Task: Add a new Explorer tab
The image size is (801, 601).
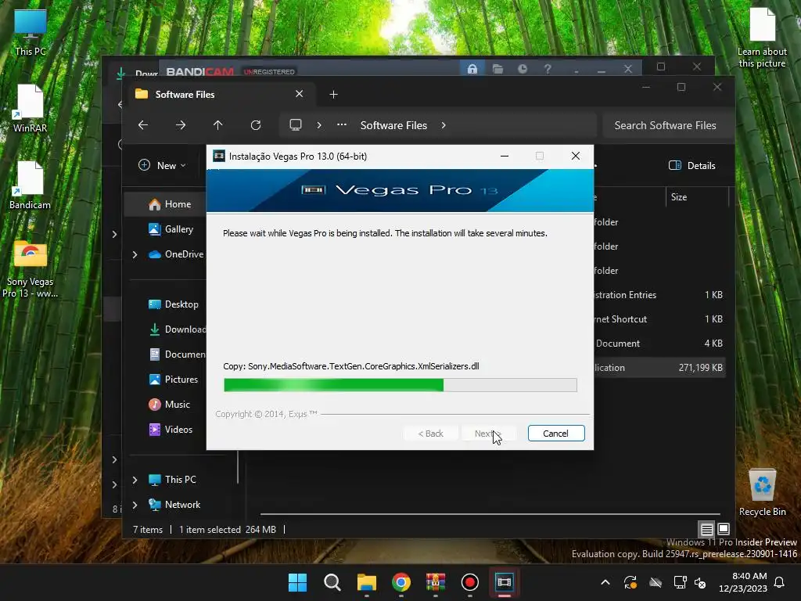Action: pyautogui.click(x=333, y=95)
